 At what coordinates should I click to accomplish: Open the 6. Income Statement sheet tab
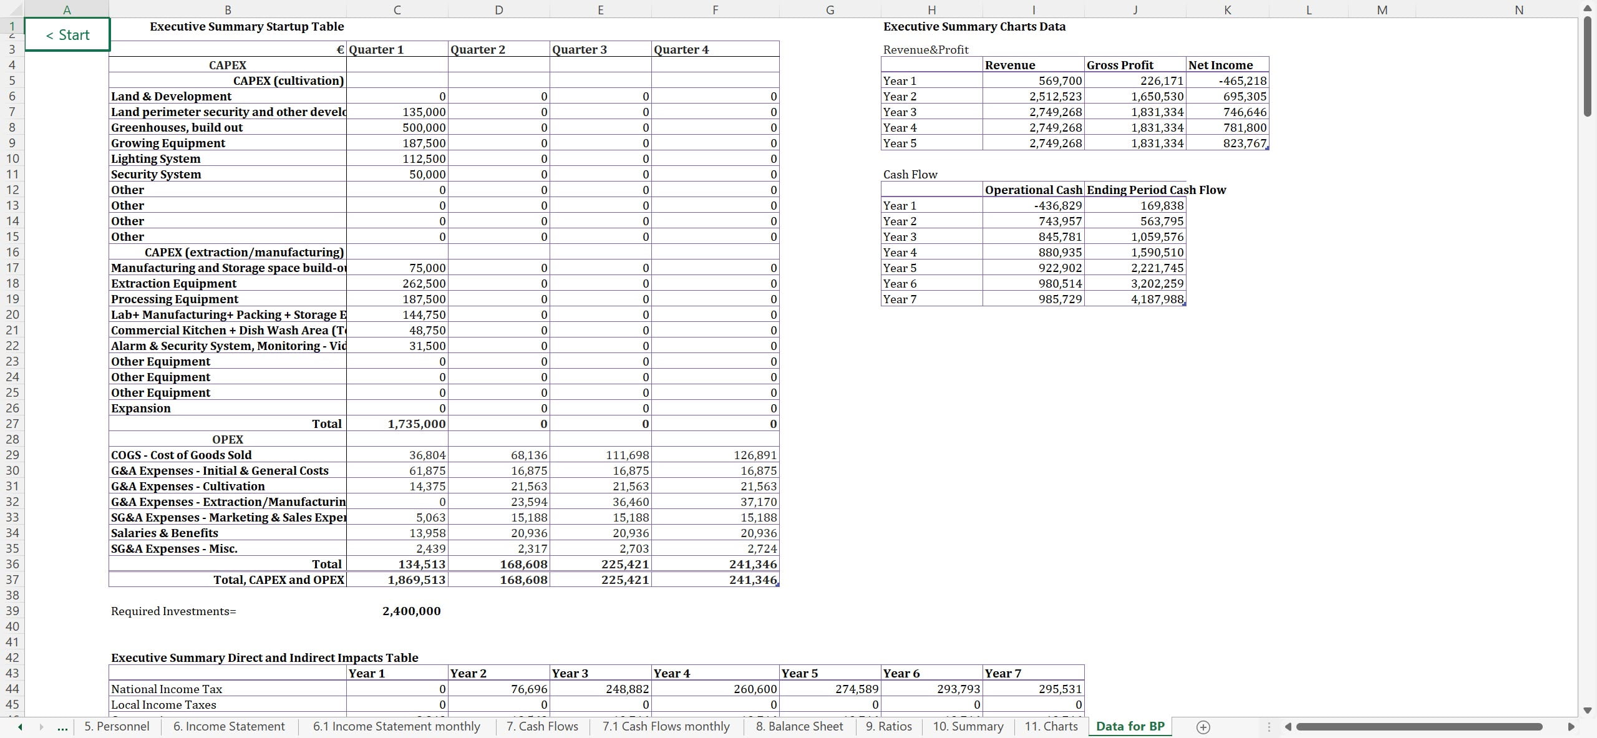[229, 727]
